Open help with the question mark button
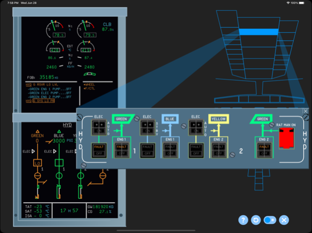Screen dimensions: 312x233 coord(243,220)
